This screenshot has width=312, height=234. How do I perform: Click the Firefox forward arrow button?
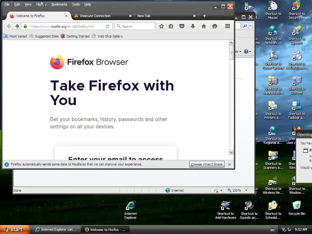[17, 26]
